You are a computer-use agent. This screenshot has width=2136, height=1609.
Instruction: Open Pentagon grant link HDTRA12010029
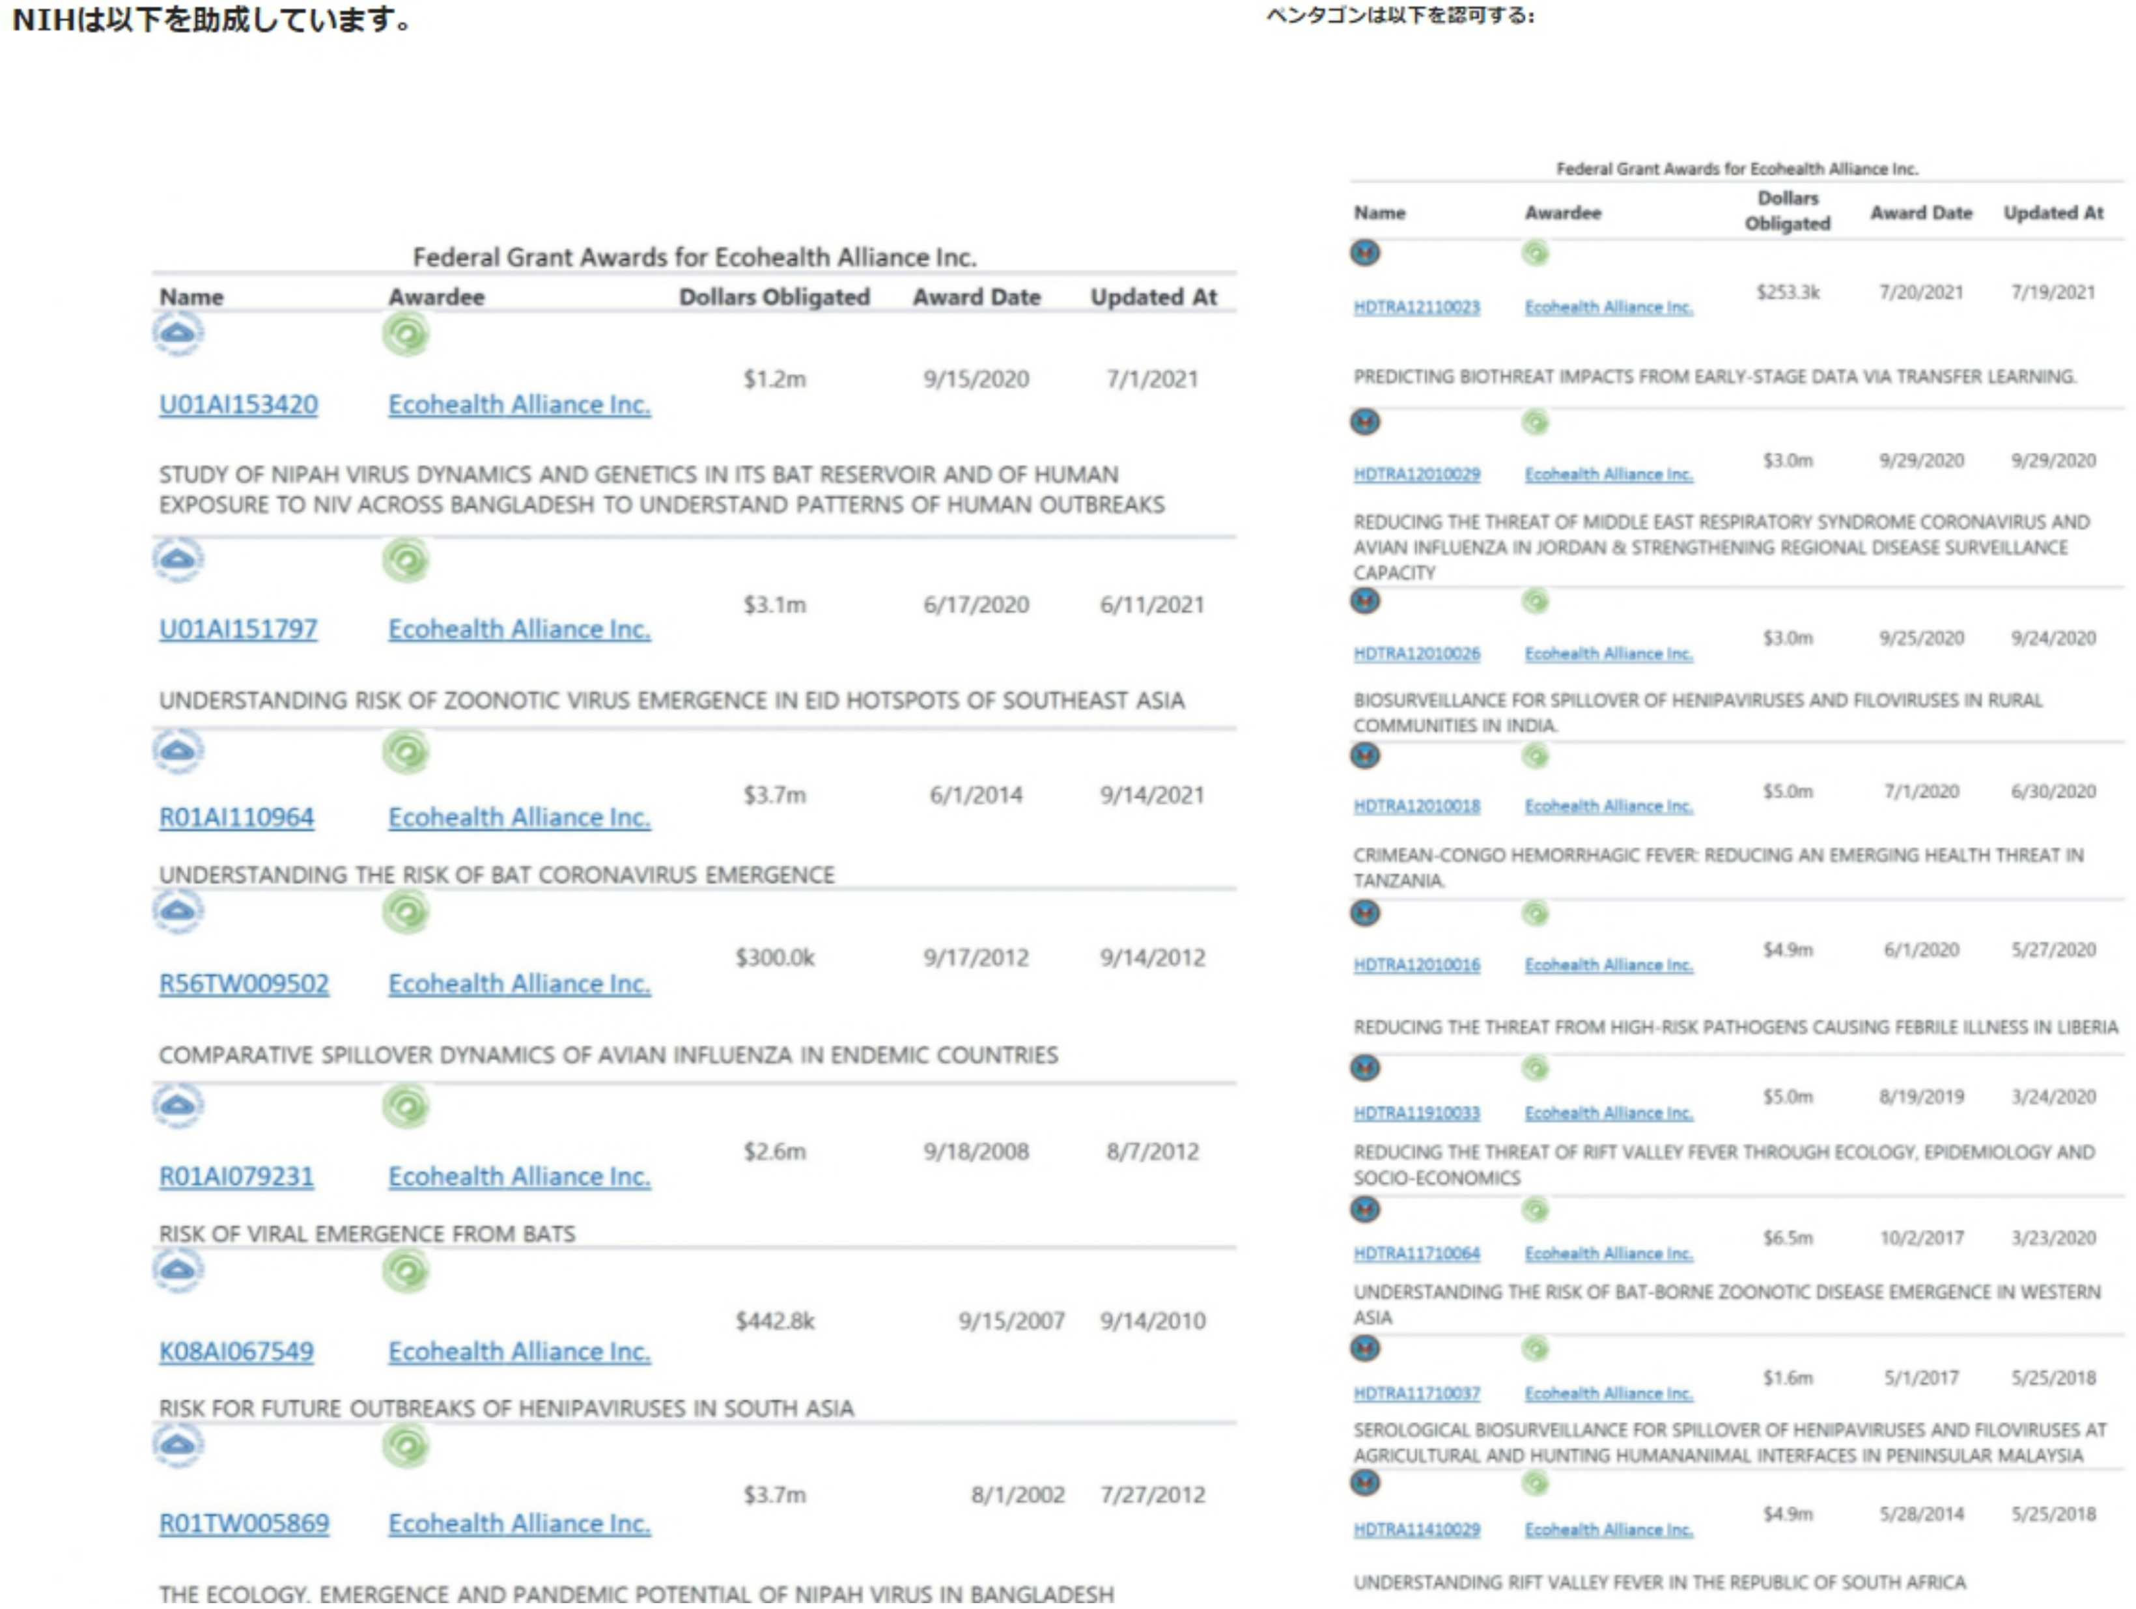[1416, 475]
